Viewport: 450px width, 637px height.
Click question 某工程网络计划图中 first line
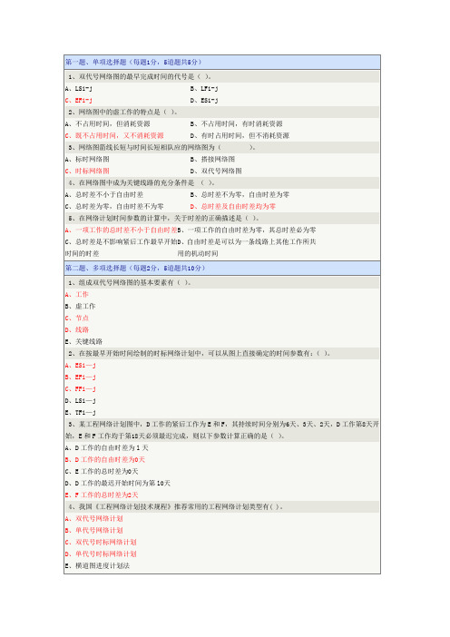tap(223, 424)
